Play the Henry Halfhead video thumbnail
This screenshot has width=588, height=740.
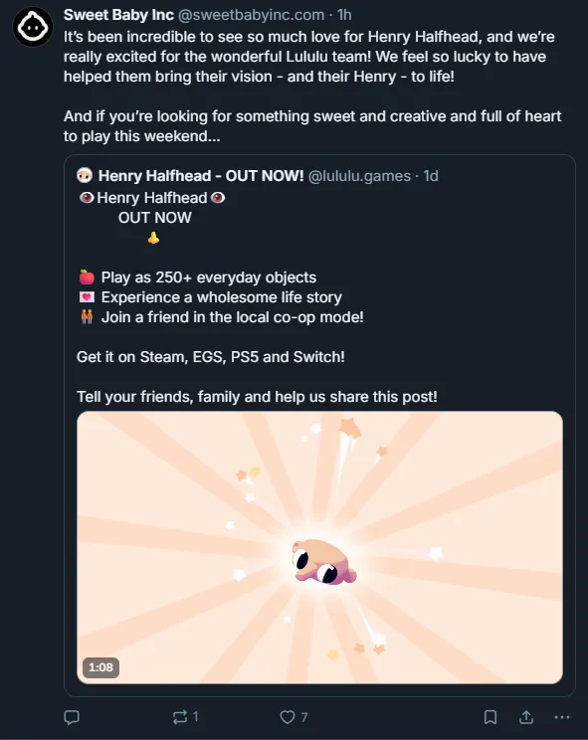pos(320,547)
